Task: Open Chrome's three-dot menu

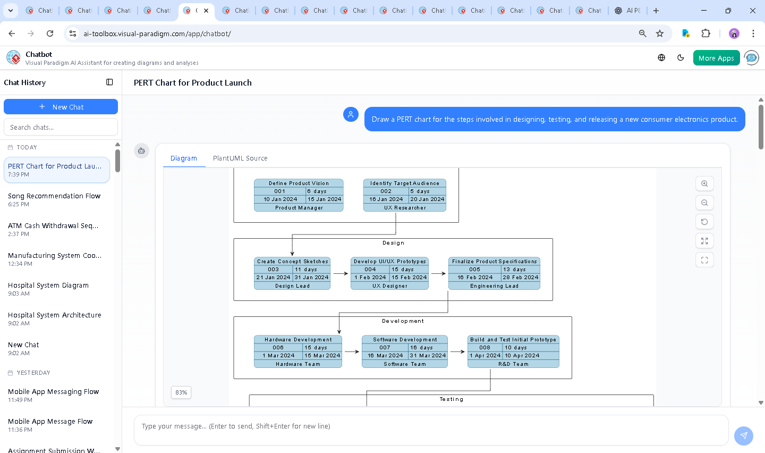Action: tap(753, 33)
